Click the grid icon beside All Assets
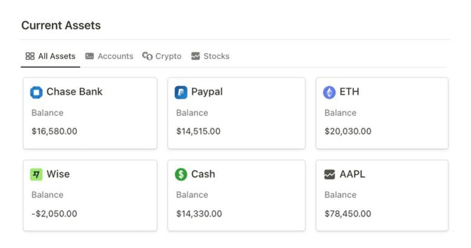 point(30,56)
